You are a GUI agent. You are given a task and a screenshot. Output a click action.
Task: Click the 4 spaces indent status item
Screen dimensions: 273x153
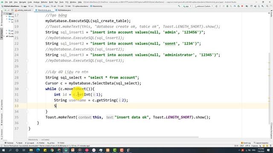pyautogui.click(x=254, y=146)
